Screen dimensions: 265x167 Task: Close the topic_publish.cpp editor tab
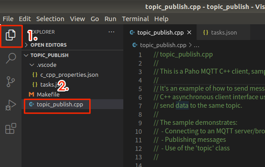coord(189,32)
